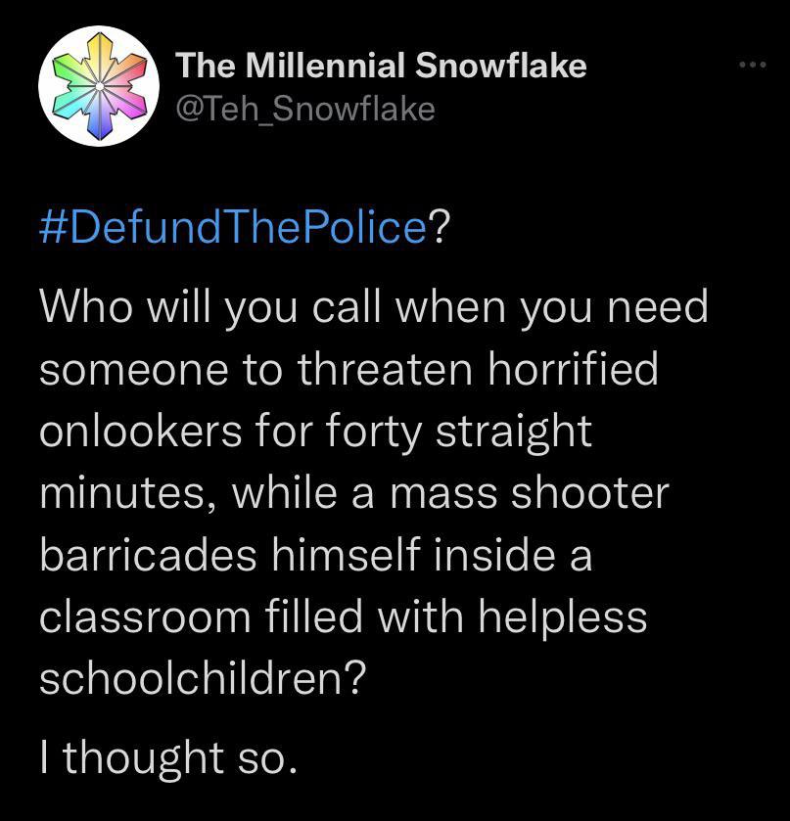Screen dimensions: 790x821
Task: Click the word "schoolchildren?"
Action: click(x=203, y=679)
